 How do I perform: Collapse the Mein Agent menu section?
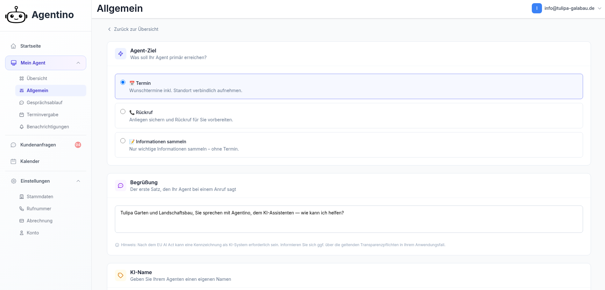coord(78,63)
